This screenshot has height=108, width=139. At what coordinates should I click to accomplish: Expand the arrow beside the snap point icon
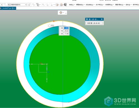pyautogui.click(x=63, y=12)
